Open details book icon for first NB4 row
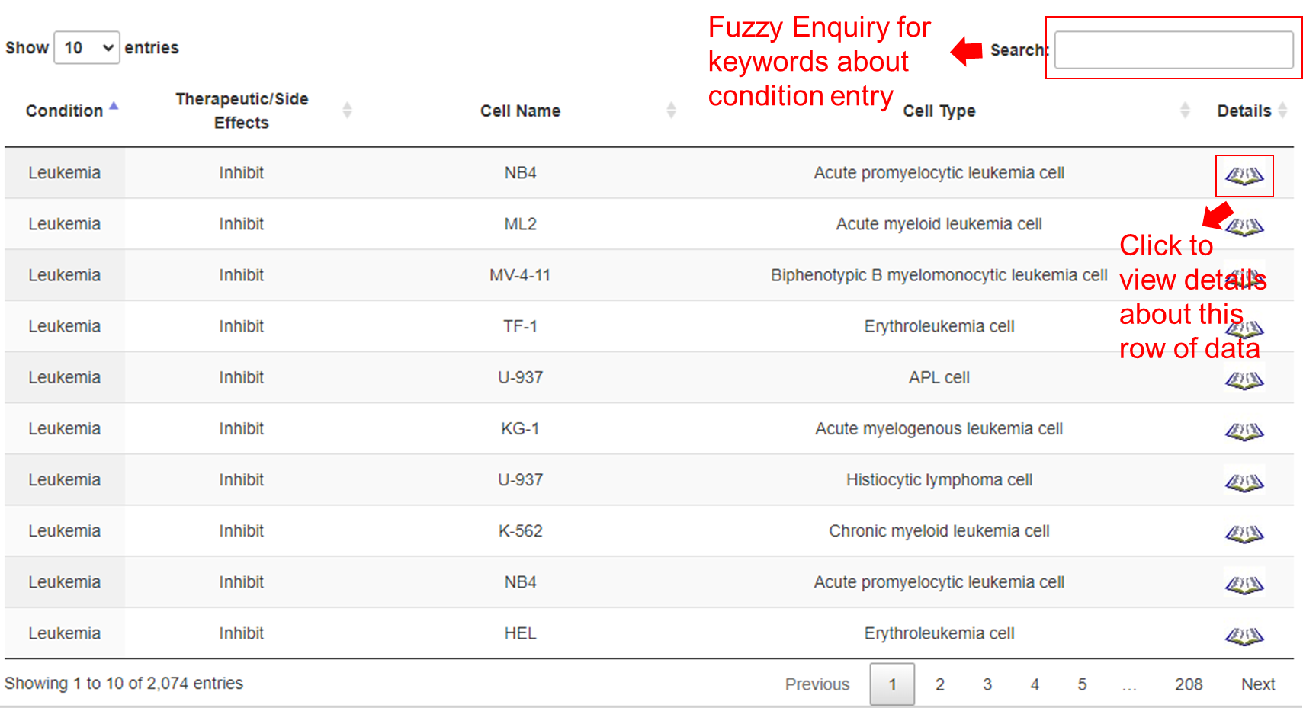 (1244, 176)
